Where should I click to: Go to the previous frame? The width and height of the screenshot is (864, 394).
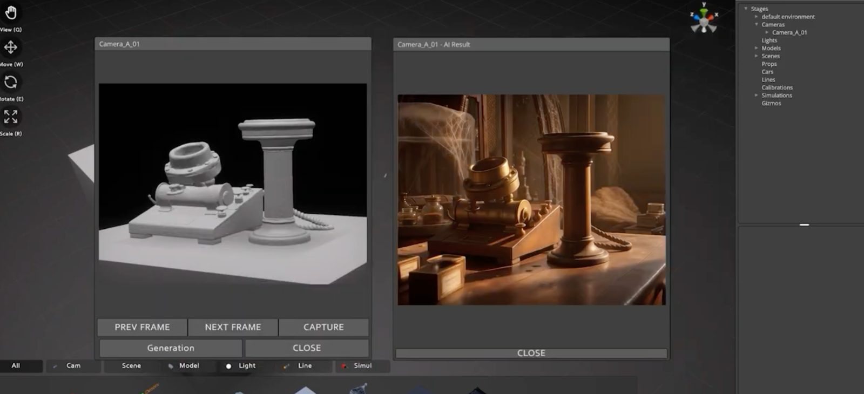[142, 327]
